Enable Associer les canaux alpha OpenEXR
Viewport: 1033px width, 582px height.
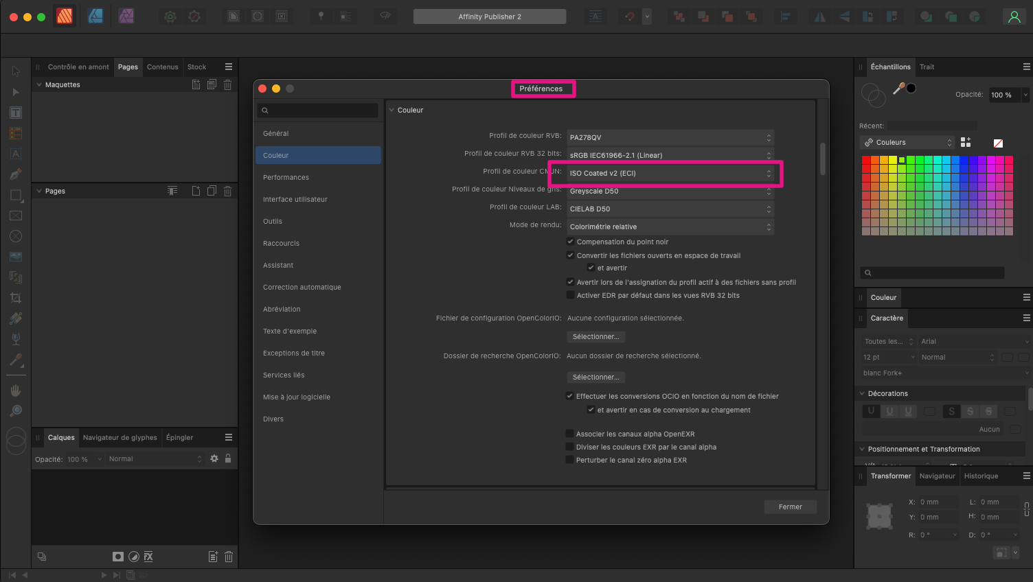coord(569,434)
